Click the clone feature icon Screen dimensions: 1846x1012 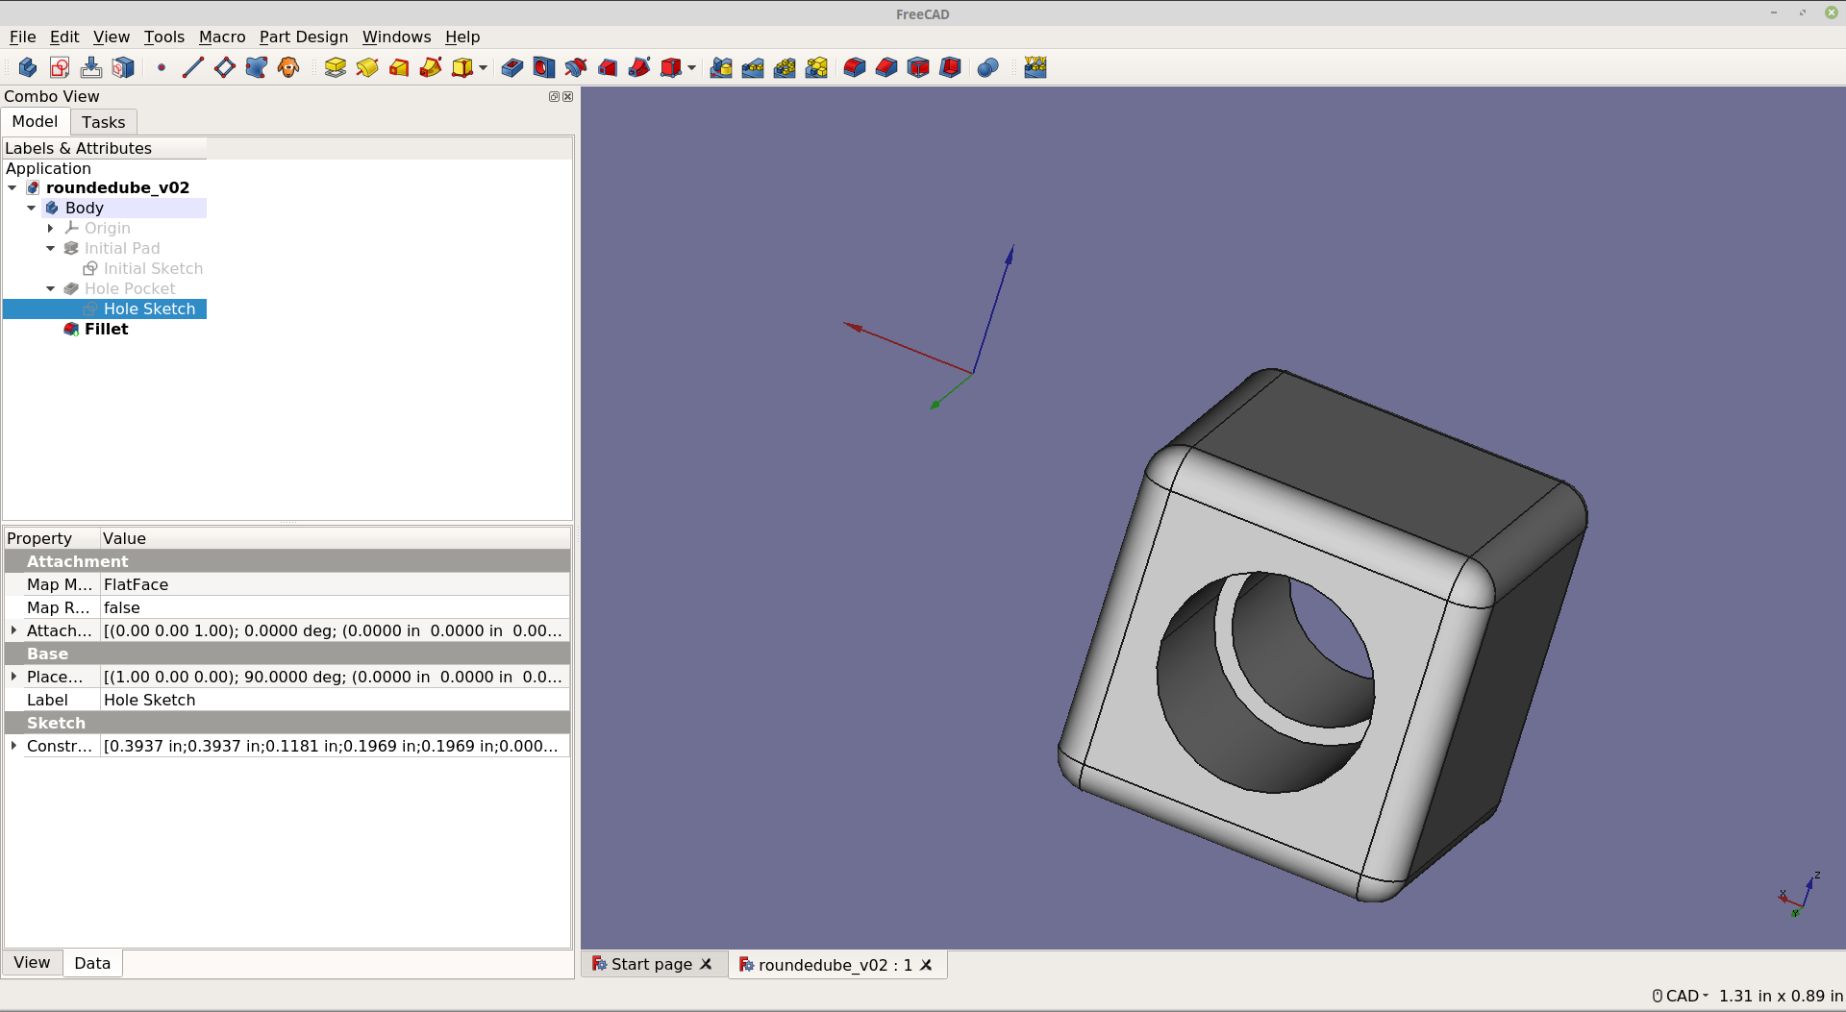click(x=288, y=67)
